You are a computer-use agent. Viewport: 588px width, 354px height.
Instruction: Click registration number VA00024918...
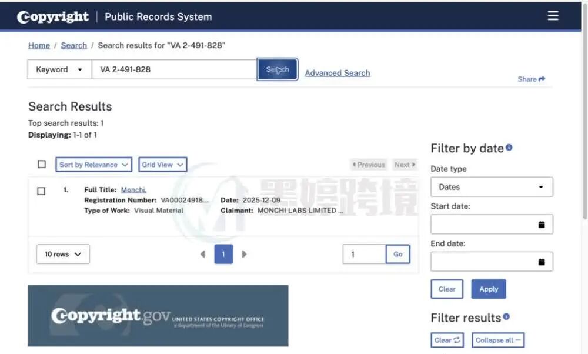185,201
